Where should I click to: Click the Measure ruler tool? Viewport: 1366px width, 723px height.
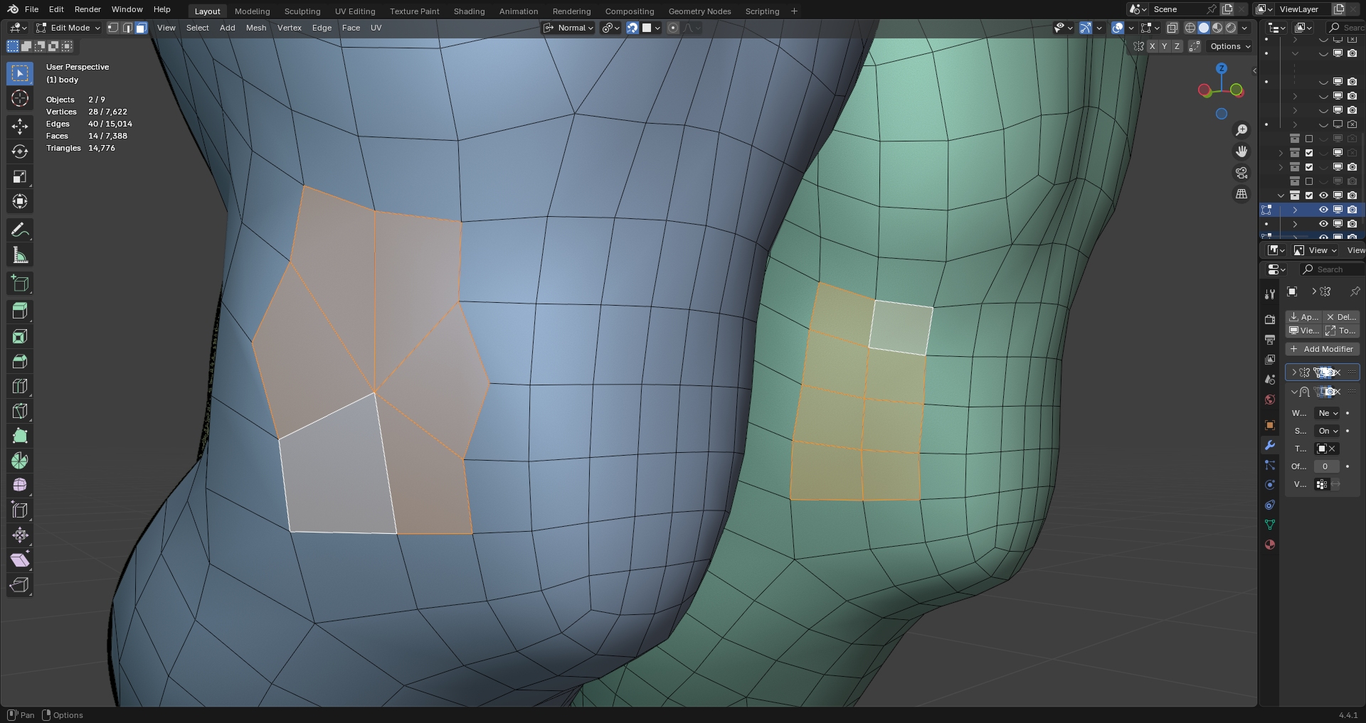coord(20,255)
